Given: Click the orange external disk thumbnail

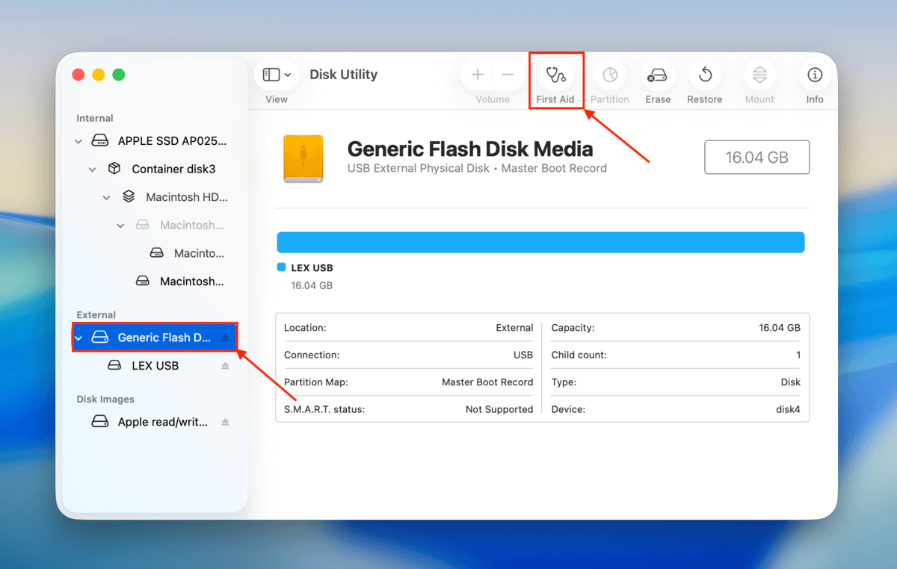Looking at the screenshot, I should tap(303, 158).
